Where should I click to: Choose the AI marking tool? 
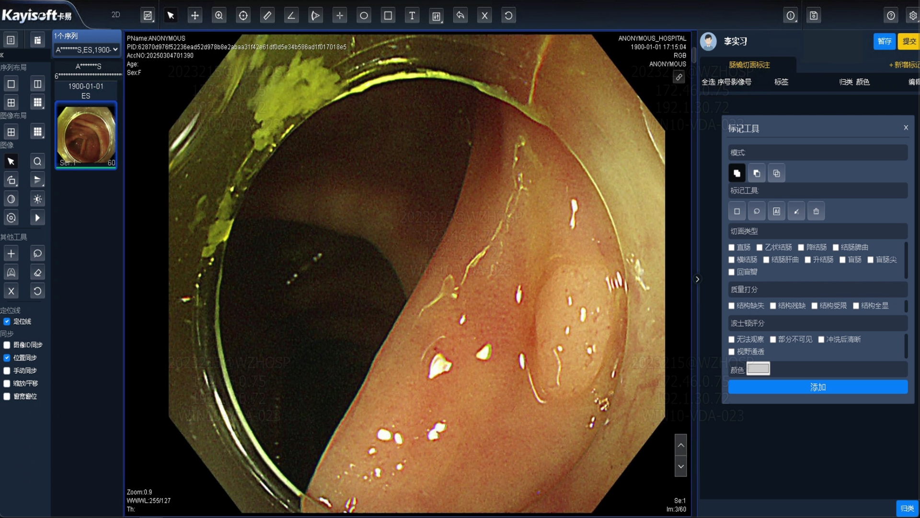776,211
